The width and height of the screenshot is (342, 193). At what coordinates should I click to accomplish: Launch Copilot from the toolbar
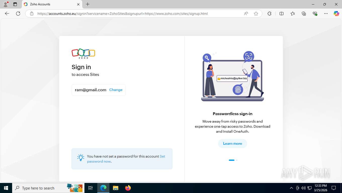pos(336,14)
